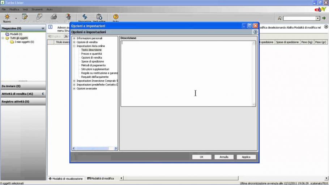329x185 pixels.
Task: Click Annulla in the options dialog
Action: point(224,157)
